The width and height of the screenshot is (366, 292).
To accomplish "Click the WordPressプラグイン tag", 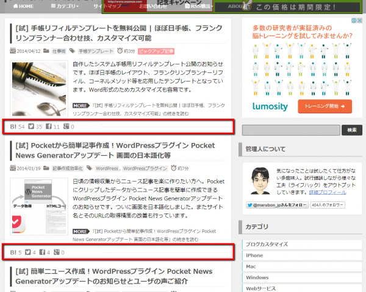I will [x=145, y=169].
